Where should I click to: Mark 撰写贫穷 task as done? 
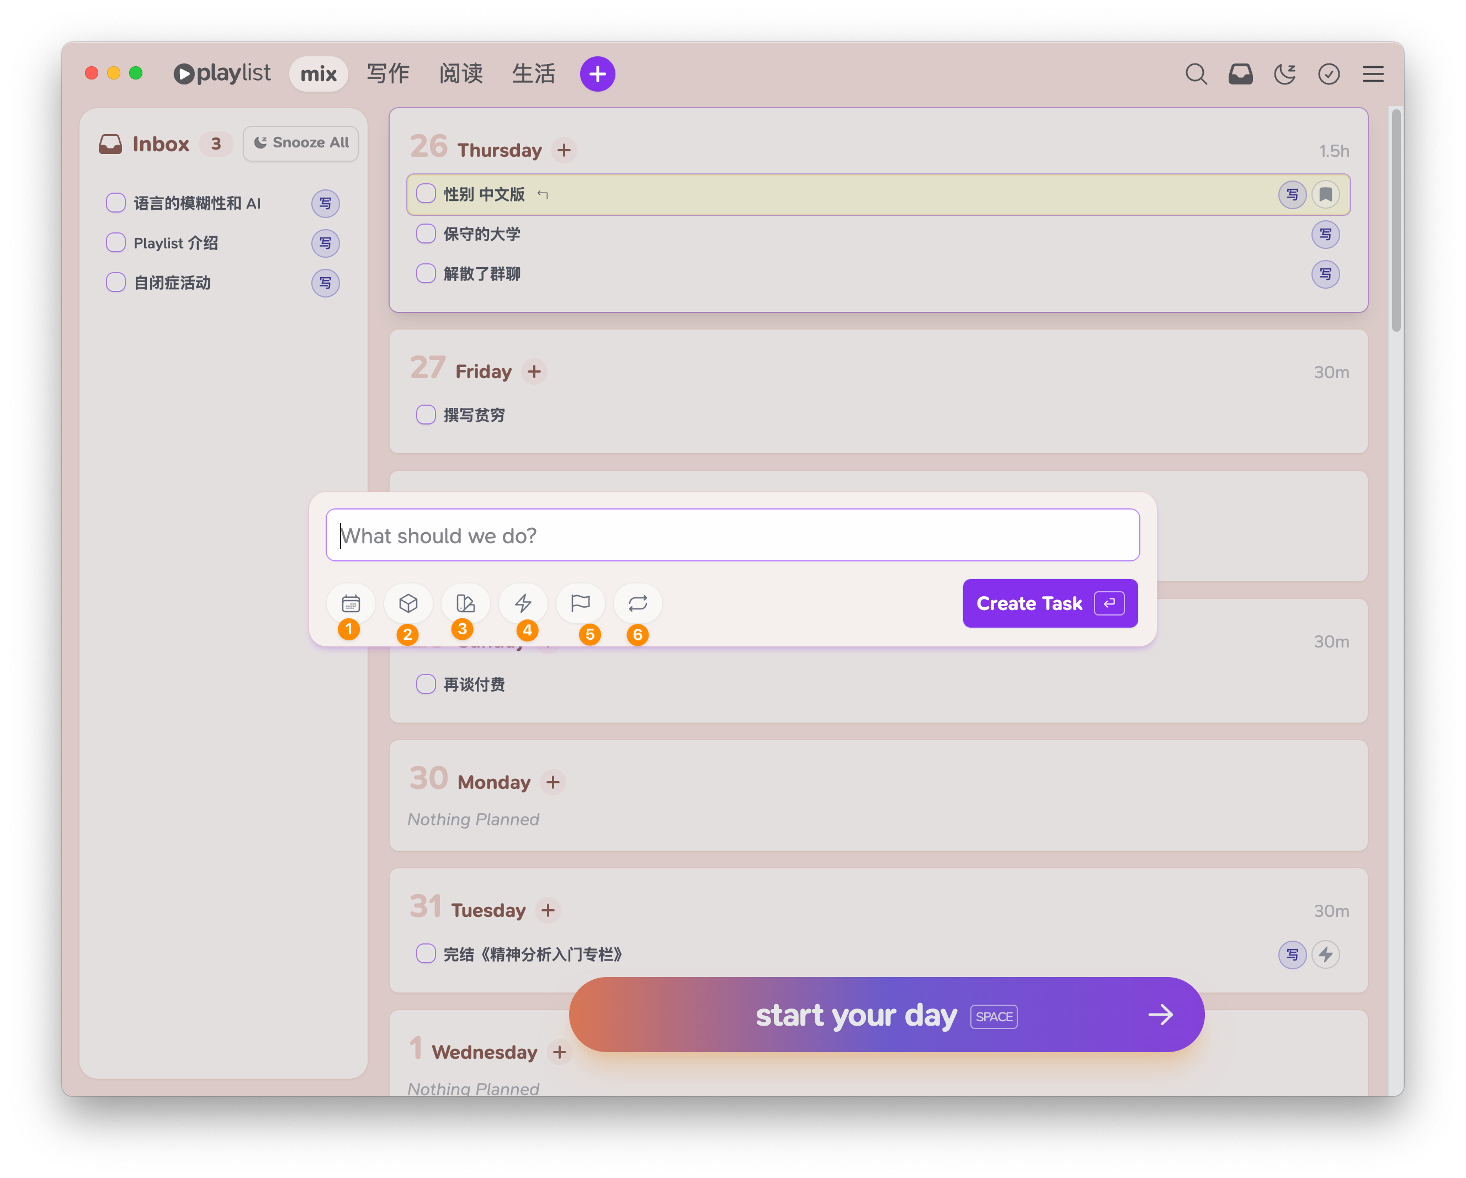click(x=426, y=415)
